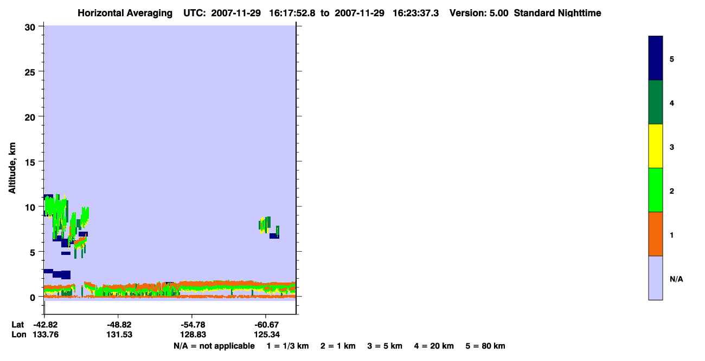Screen dimensions: 705x361
Task: Click the end time '16:23:37.3'
Action: 416,13
